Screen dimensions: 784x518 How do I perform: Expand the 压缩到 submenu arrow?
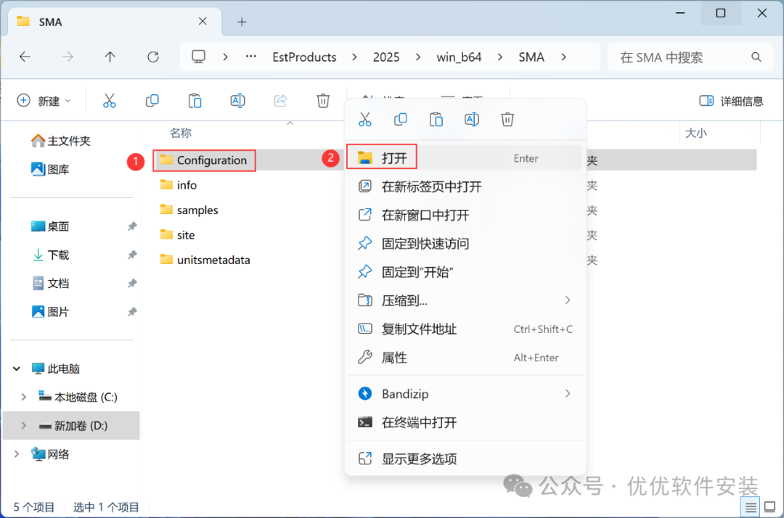567,300
